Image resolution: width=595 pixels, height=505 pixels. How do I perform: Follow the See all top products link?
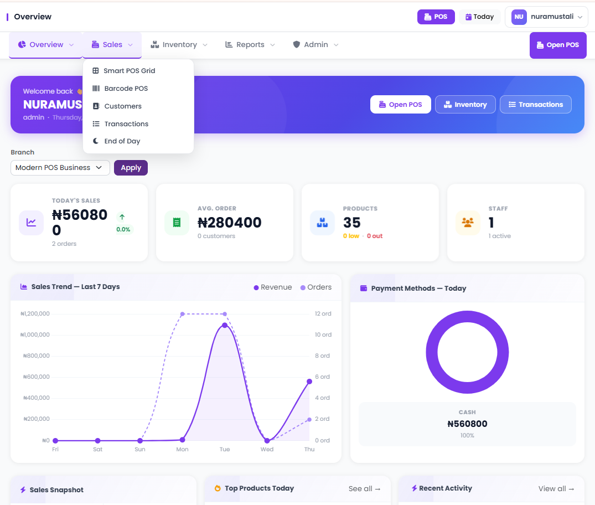coord(364,488)
